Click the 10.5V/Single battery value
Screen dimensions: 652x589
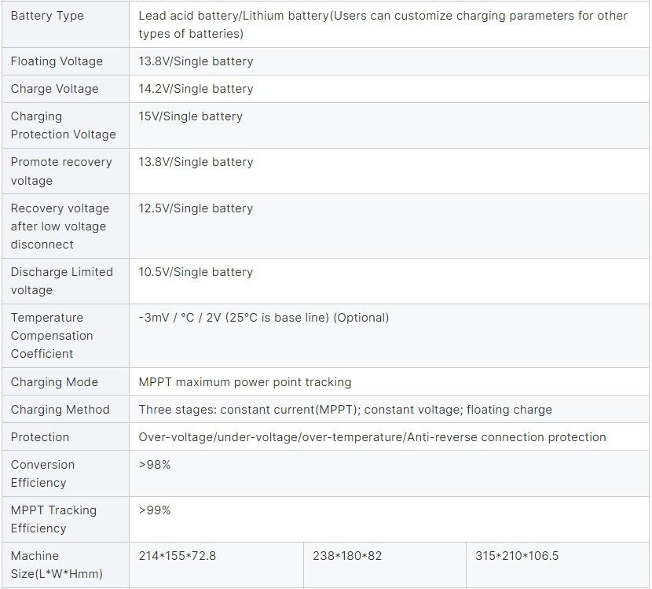pos(196,272)
